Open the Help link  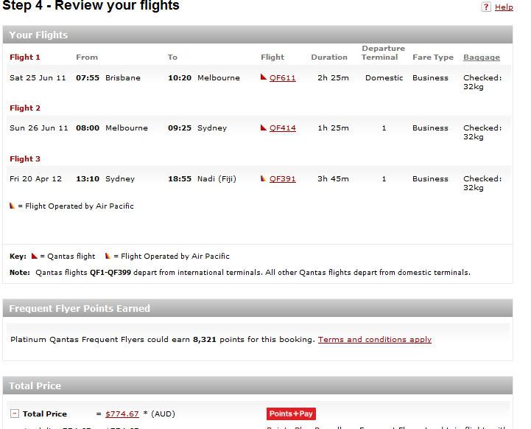tap(504, 7)
